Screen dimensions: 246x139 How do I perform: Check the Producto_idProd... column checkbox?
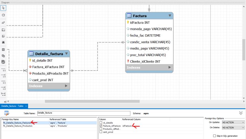101,129
